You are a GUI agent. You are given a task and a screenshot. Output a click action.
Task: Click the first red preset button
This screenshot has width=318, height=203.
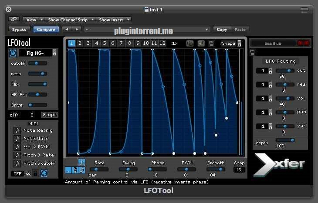pos(300,43)
